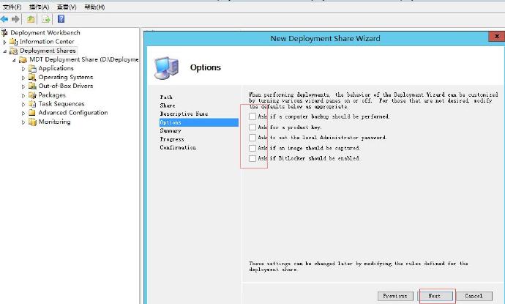Click the Up one level folder icon
Viewport: 505px width, 304px height.
pos(31,19)
